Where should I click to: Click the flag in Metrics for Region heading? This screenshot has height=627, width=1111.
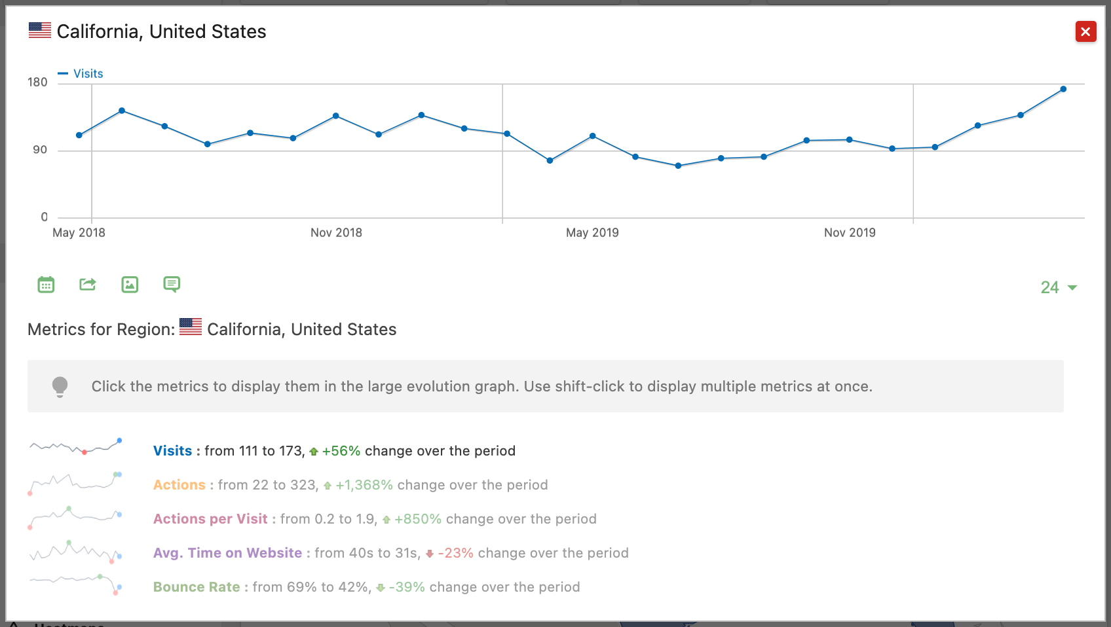coord(191,327)
